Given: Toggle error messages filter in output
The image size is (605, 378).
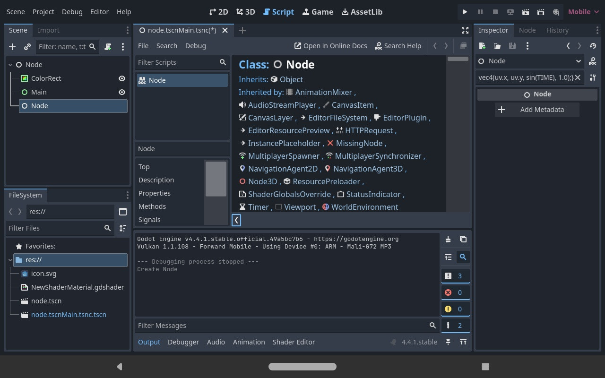Looking at the screenshot, I should (x=456, y=292).
